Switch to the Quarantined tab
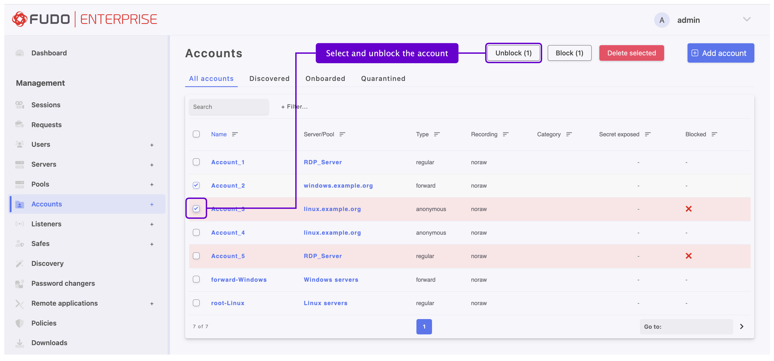The image size is (774, 361). [x=383, y=78]
